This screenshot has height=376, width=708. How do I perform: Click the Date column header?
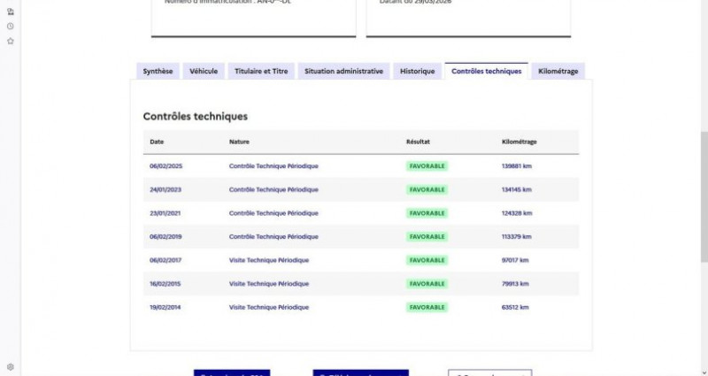tap(157, 142)
